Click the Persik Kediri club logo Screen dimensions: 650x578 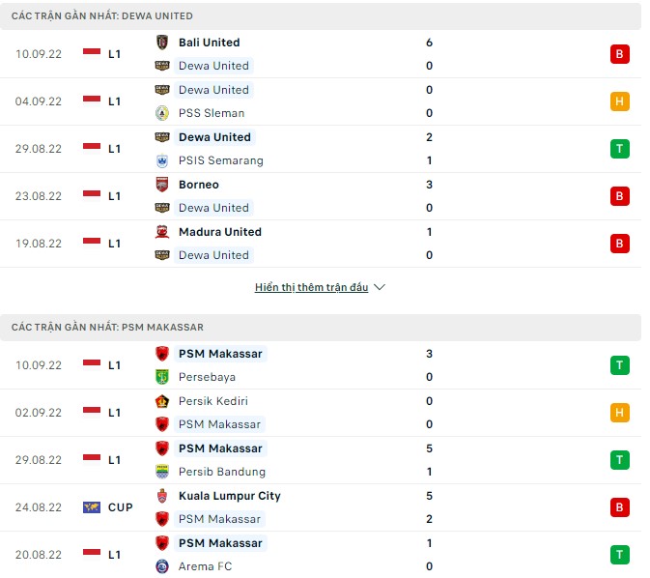[162, 401]
